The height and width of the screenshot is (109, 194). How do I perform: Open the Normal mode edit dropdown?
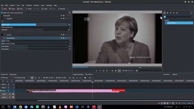tap(22, 78)
